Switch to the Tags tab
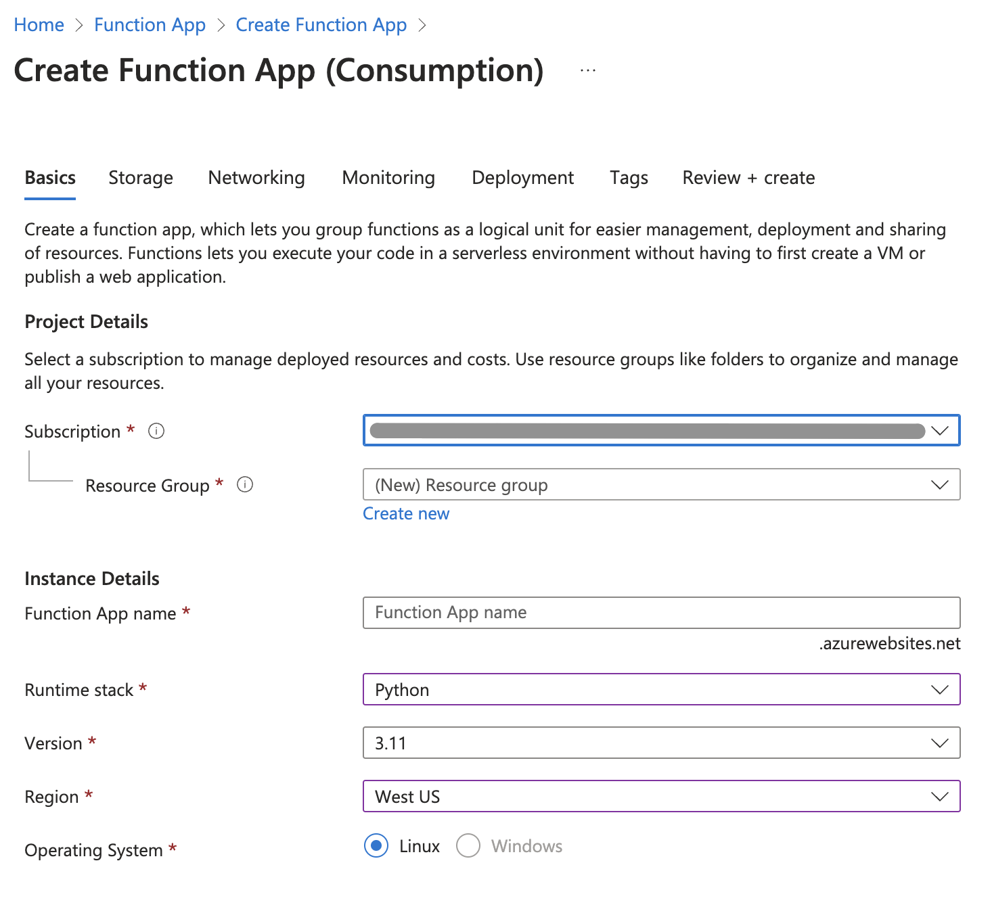Viewport: 992px width, 909px height. click(629, 177)
